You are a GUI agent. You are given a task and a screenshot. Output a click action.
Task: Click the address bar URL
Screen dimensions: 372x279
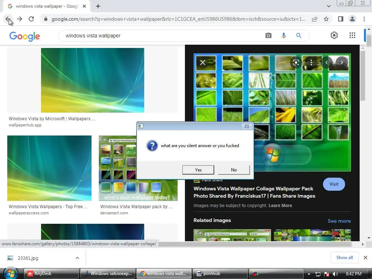tap(178, 19)
